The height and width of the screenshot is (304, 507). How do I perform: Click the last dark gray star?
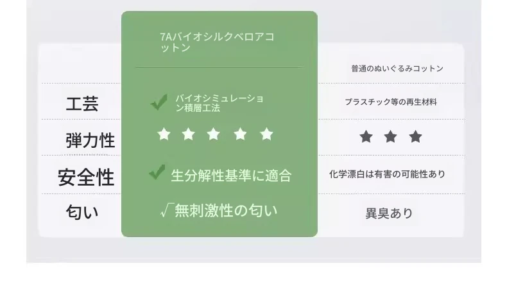click(415, 137)
